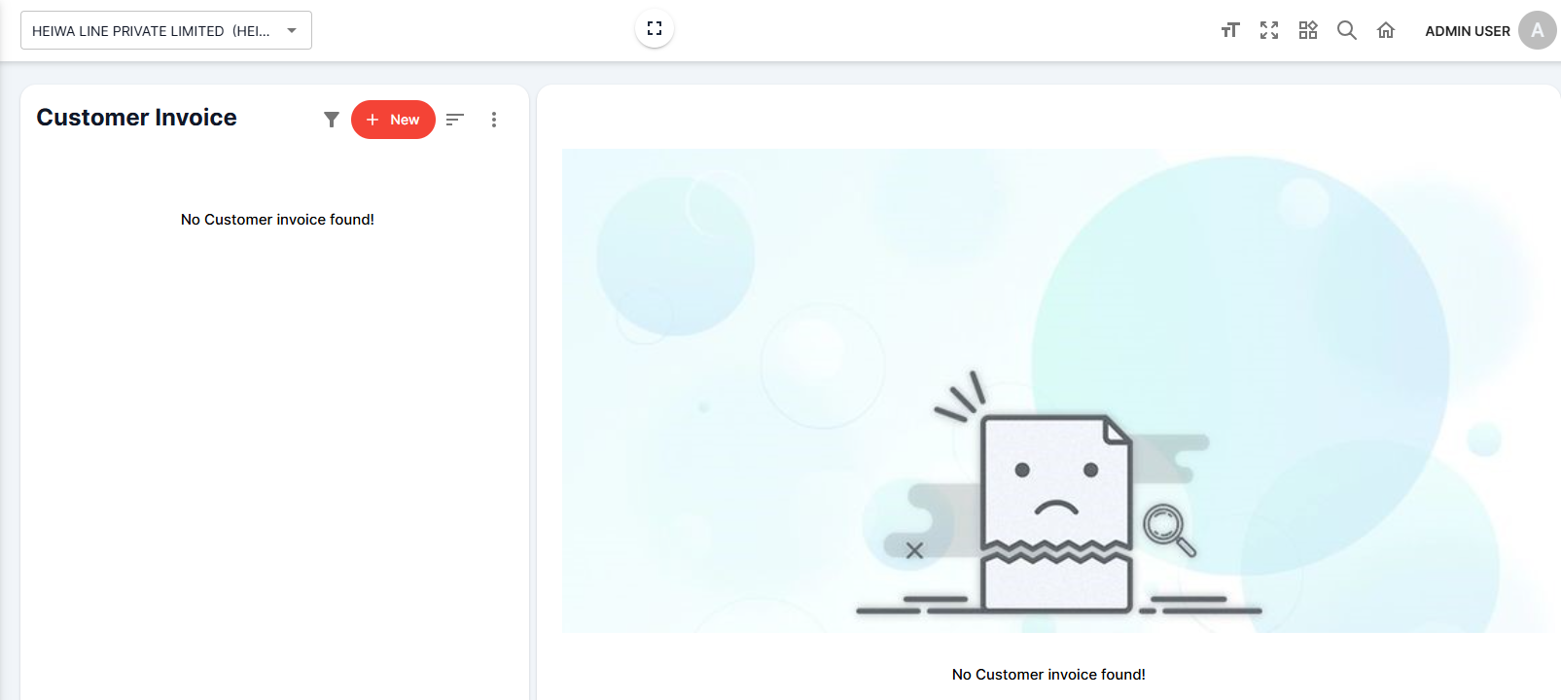Viewport: 1561px width, 700px height.
Task: Open the HEIWA LINE PRIVATE LIMITED company selector
Action: pyautogui.click(x=151, y=31)
